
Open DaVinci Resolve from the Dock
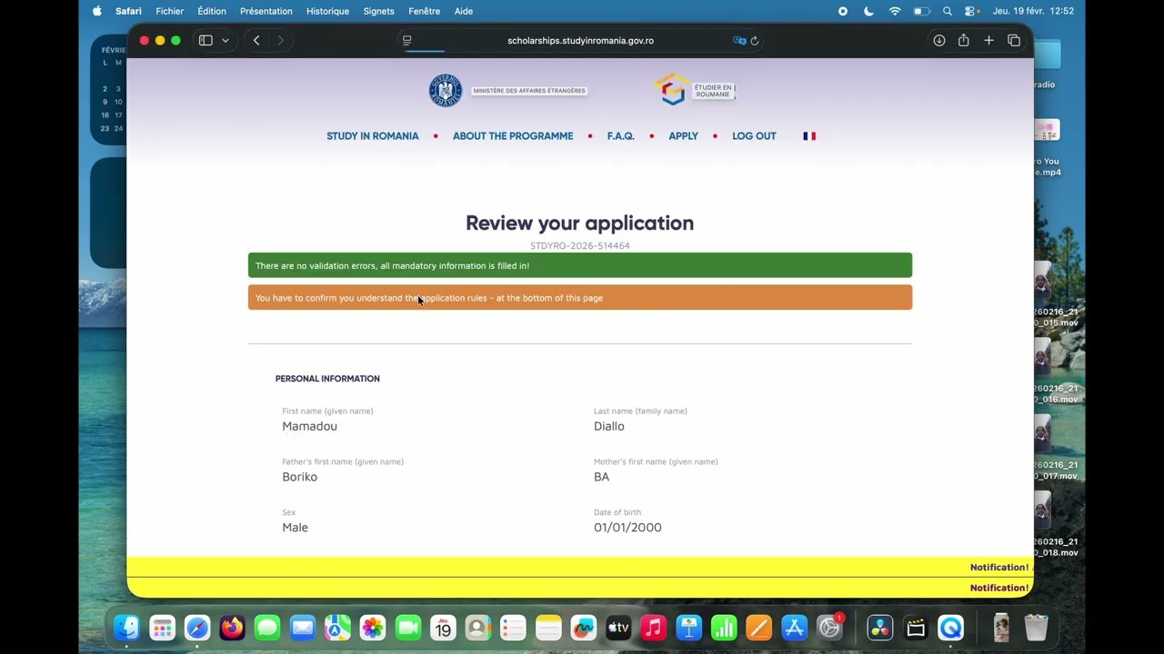(x=880, y=628)
